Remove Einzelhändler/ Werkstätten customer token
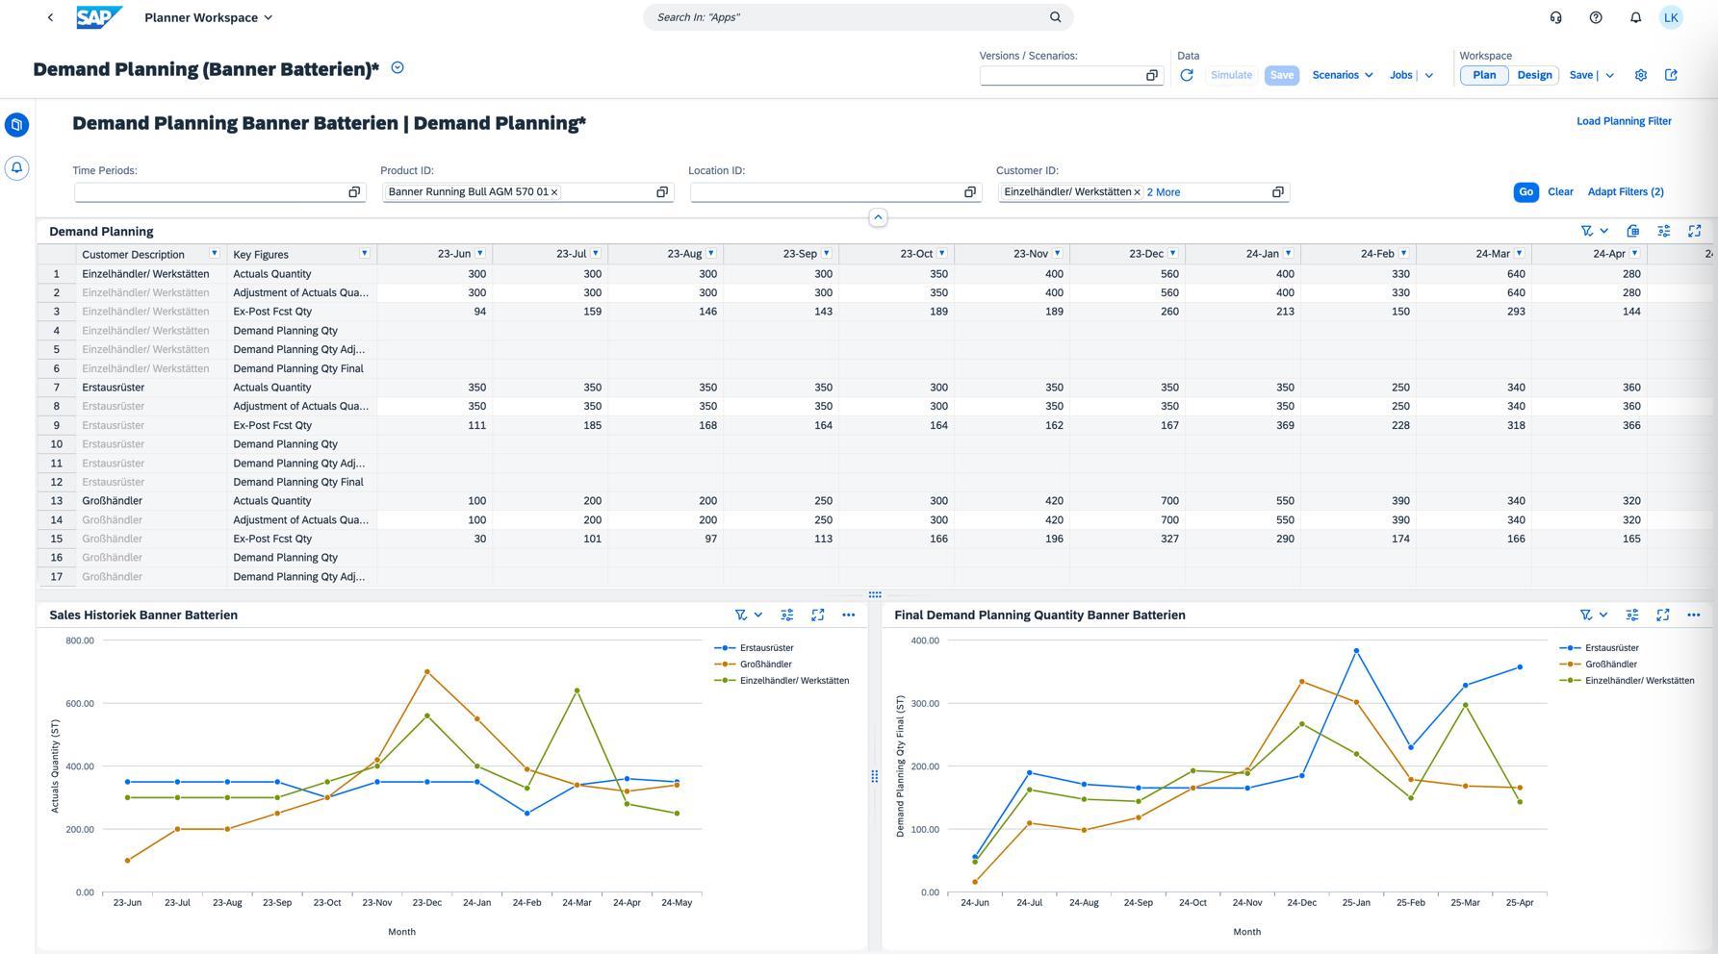This screenshot has width=1718, height=954. pos(1137,192)
